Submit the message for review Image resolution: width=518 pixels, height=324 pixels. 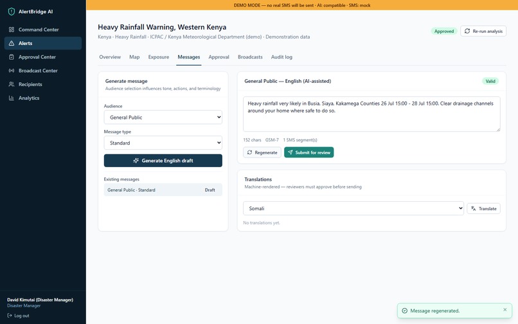(309, 152)
